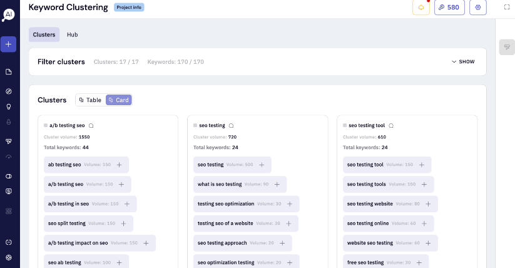Open the compass icon in left sidebar
Screen dimensions: 515x268
pyautogui.click(x=9, y=91)
